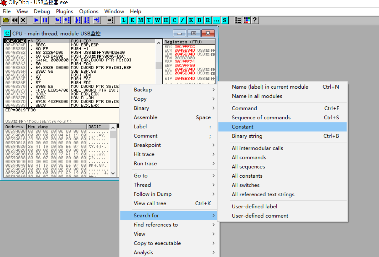Open OllyDbg help
Screen dimensions: 379x257
point(255,20)
